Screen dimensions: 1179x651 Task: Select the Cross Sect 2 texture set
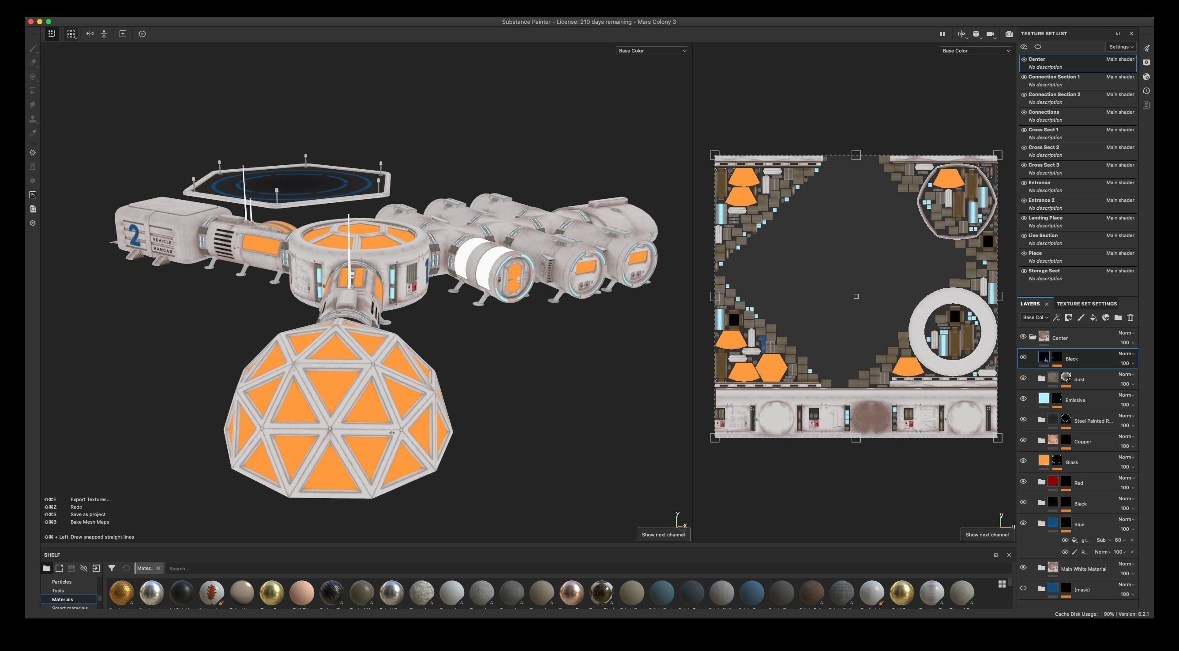coord(1078,151)
